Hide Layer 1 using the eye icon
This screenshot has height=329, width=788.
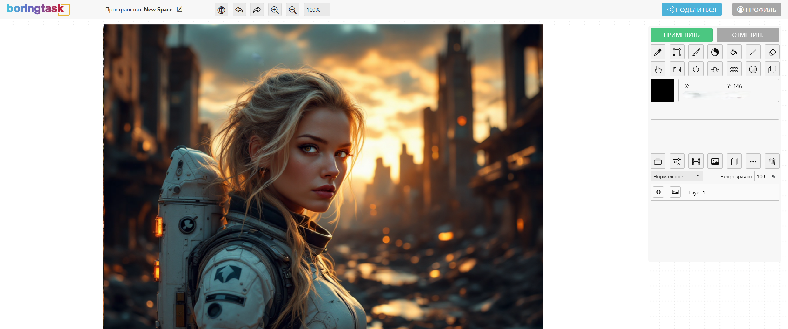pyautogui.click(x=658, y=192)
